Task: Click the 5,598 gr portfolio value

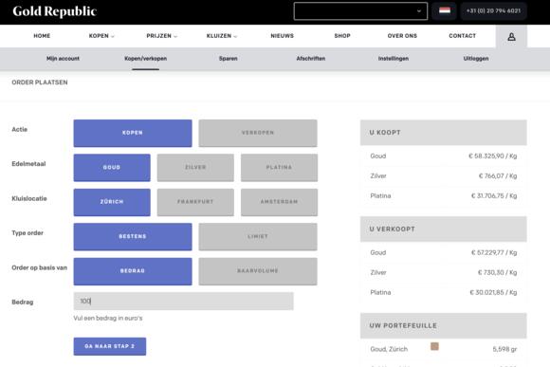Action: [x=504, y=349]
